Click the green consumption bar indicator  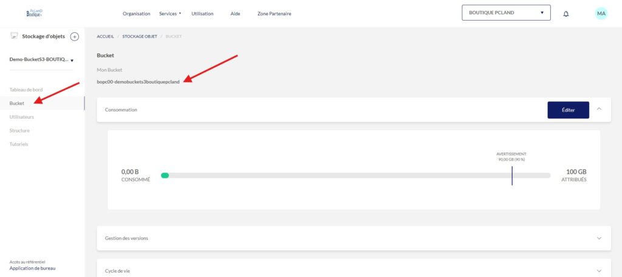pyautogui.click(x=165, y=176)
